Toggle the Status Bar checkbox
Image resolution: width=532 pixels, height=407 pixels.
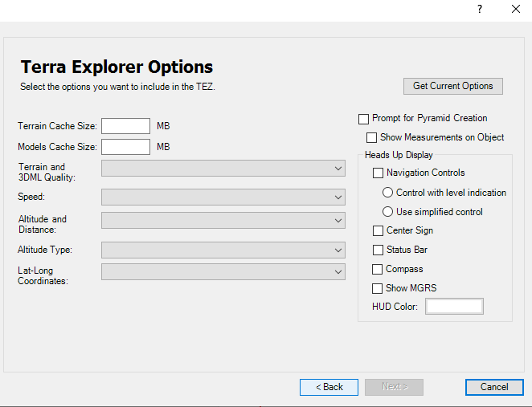tap(378, 250)
